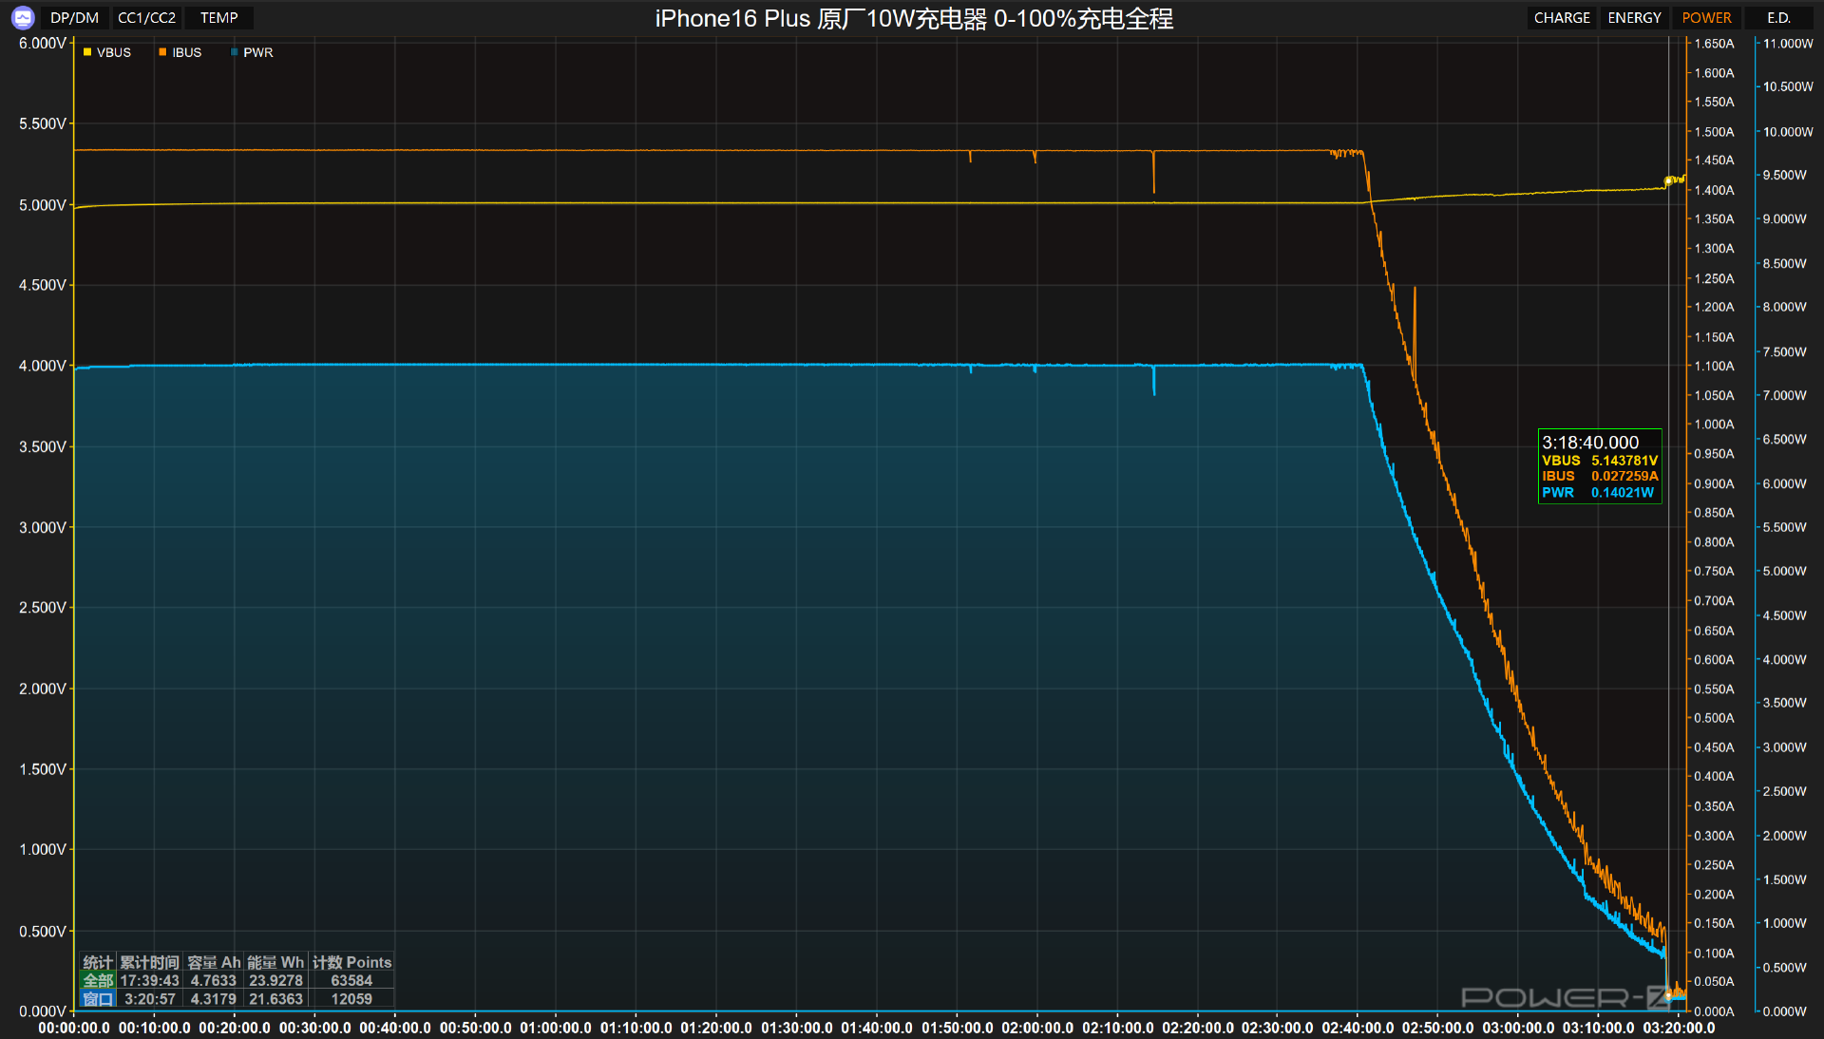Click the tooltip VBUS value 5.143781V

(1624, 460)
